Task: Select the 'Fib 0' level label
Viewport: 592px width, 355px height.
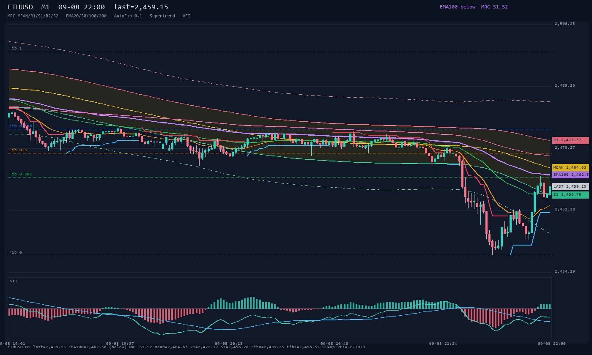Action: pos(16,252)
